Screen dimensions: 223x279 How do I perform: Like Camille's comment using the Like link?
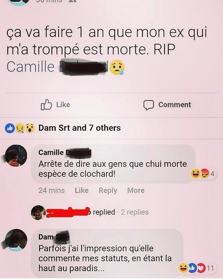82,190
